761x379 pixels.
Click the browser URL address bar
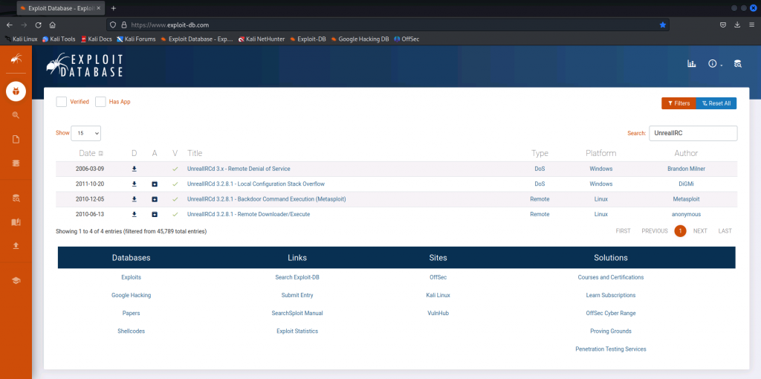[387, 25]
